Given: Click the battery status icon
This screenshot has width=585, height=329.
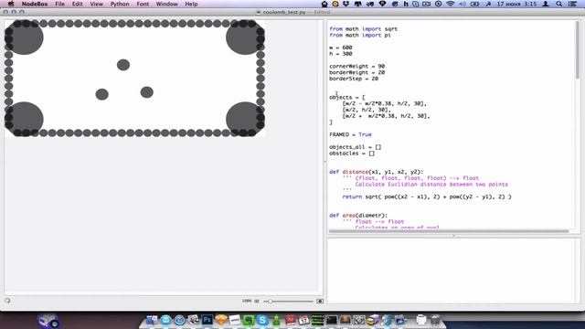Looking at the screenshot, I should [474, 4].
